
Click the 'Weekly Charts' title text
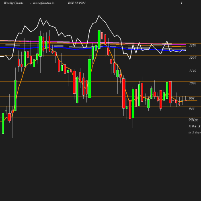tap(14, 3)
